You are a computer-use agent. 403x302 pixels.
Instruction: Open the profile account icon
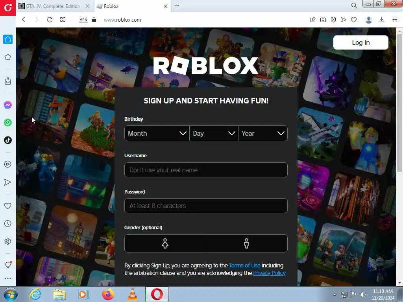[x=369, y=20]
